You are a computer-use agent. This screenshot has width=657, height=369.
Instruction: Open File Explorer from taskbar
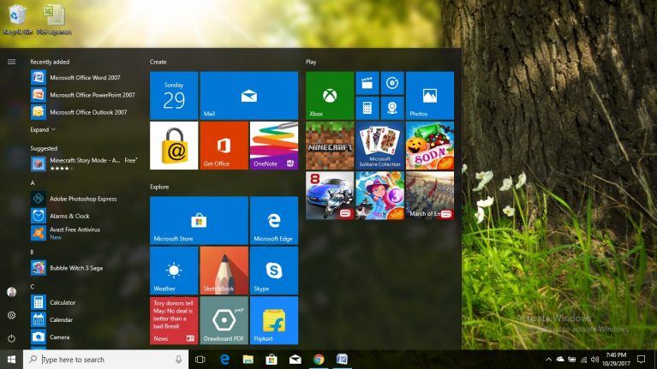click(x=248, y=360)
